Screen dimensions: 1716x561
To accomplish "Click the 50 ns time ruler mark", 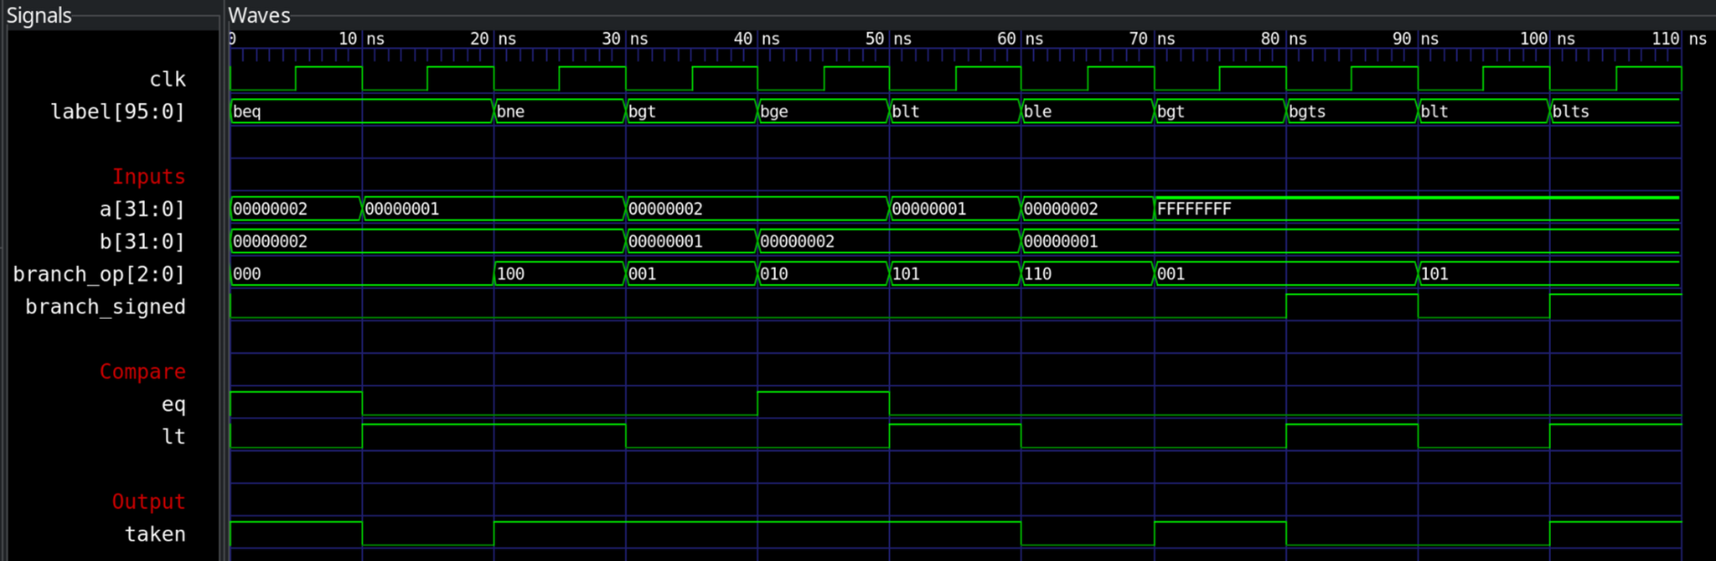I will (x=889, y=39).
